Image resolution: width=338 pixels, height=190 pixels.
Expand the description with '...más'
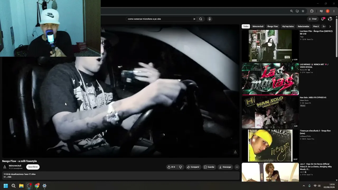[8, 177]
